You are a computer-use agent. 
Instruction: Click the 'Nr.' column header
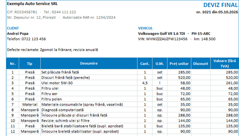13,64
